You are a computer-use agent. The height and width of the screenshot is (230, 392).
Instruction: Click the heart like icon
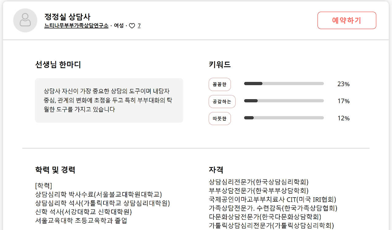click(132, 26)
